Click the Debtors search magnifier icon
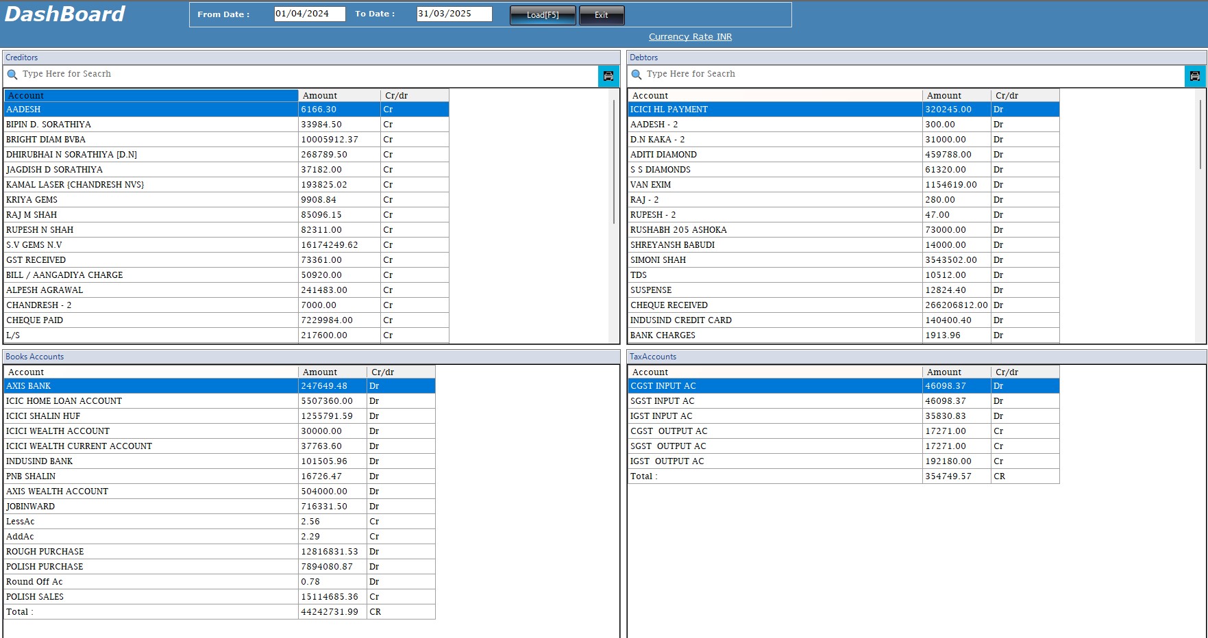Image resolution: width=1208 pixels, height=638 pixels. [x=637, y=75]
